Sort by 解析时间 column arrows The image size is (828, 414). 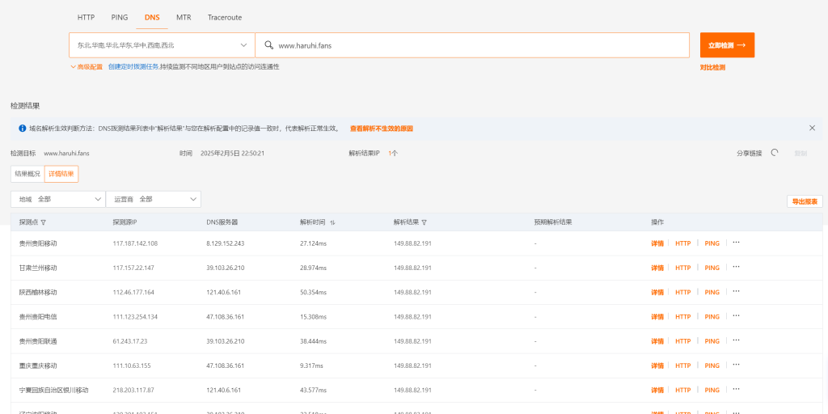coord(332,222)
